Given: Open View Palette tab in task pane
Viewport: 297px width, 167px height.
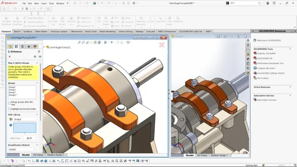Looking at the screenshot, I should [x=248, y=55].
